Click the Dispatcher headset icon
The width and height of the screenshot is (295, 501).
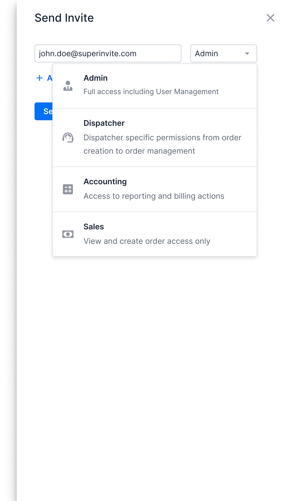68,137
